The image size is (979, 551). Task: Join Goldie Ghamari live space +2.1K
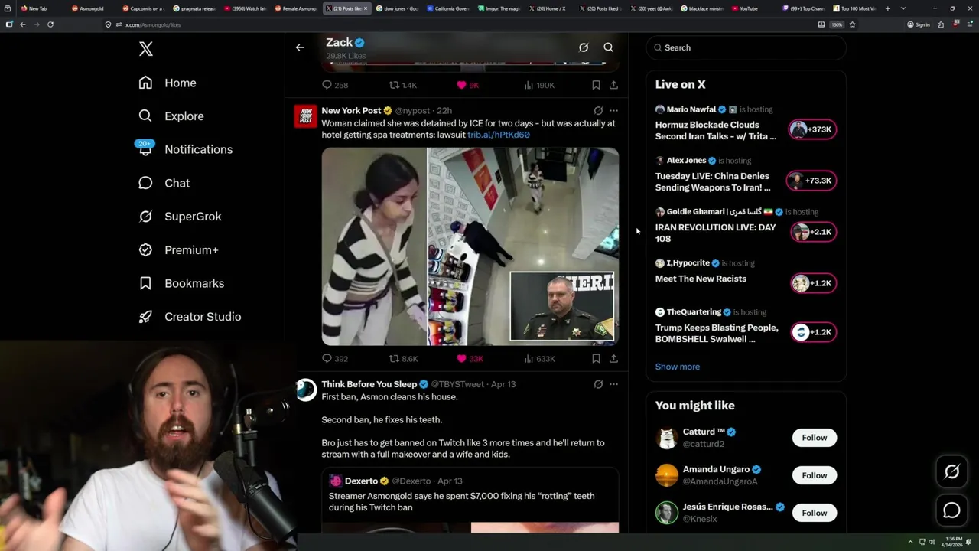click(813, 232)
